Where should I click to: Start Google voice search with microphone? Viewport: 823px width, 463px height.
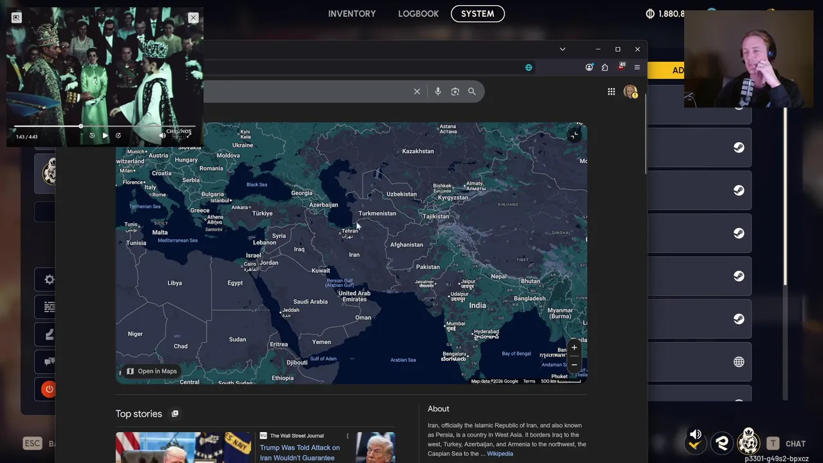tap(438, 92)
